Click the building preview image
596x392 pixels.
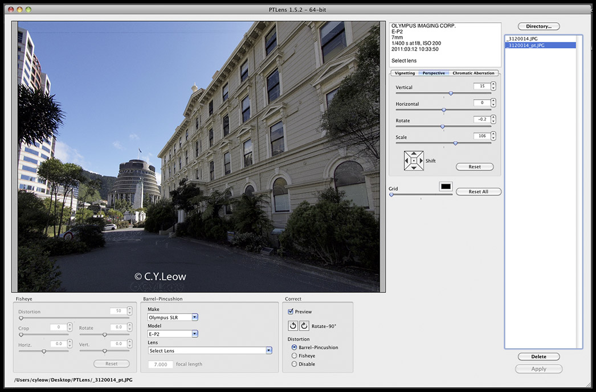click(198, 156)
